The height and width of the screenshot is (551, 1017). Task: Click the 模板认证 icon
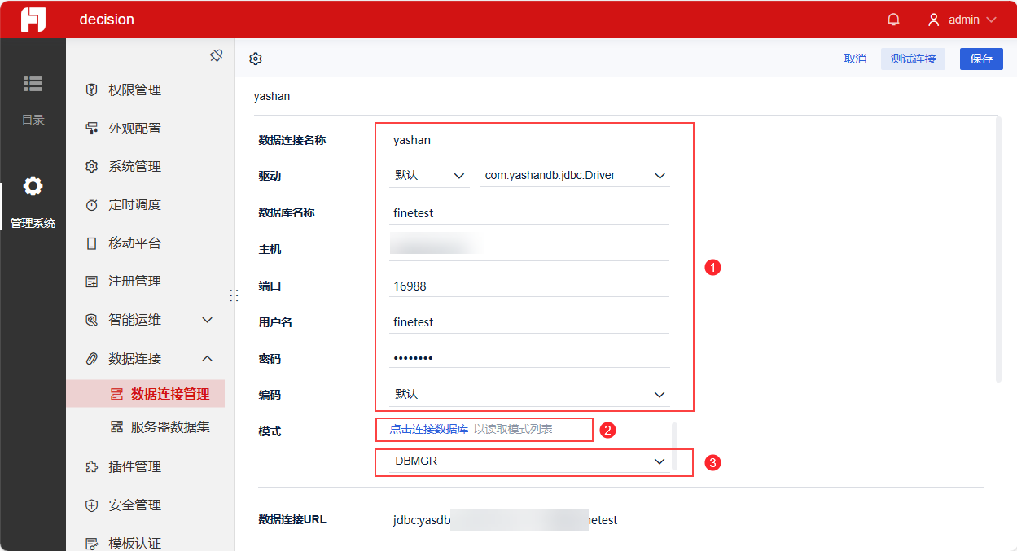point(92,543)
